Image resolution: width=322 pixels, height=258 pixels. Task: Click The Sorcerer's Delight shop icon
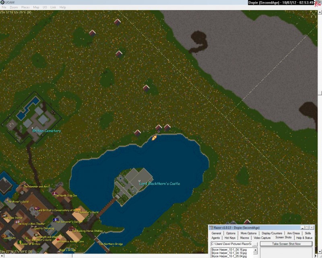55,220
